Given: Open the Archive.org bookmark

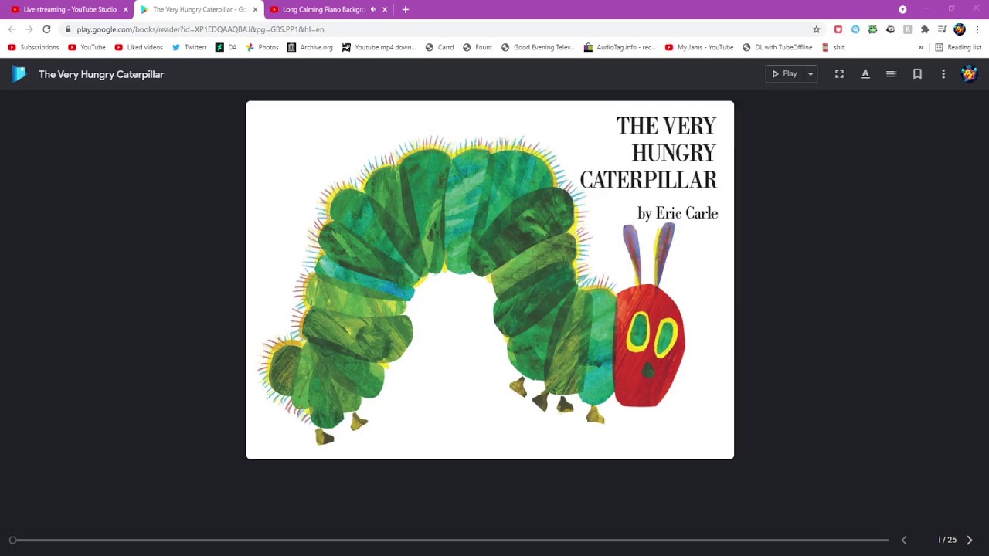Looking at the screenshot, I should coord(310,47).
